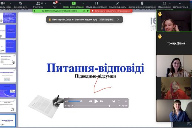The image size is (192, 128).
Task: Rewind the video in the player overlay
Action: 91,101
